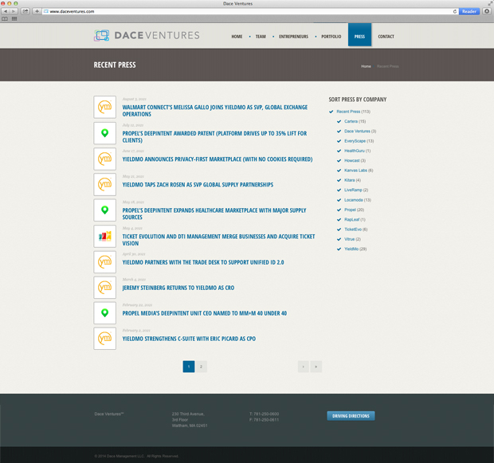Open Yieldmo Partners with The Trade Desk article
Viewport: 494px width, 463px height.
(203, 262)
